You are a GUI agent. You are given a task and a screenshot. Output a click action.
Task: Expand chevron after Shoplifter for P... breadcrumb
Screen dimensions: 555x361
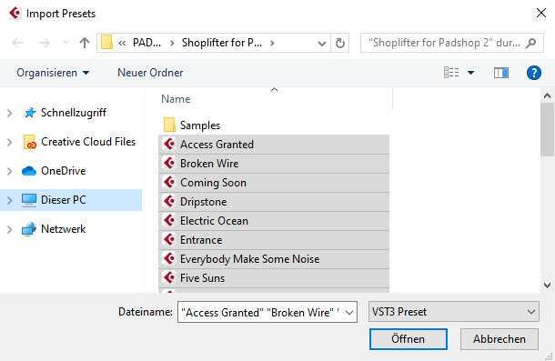pos(272,43)
